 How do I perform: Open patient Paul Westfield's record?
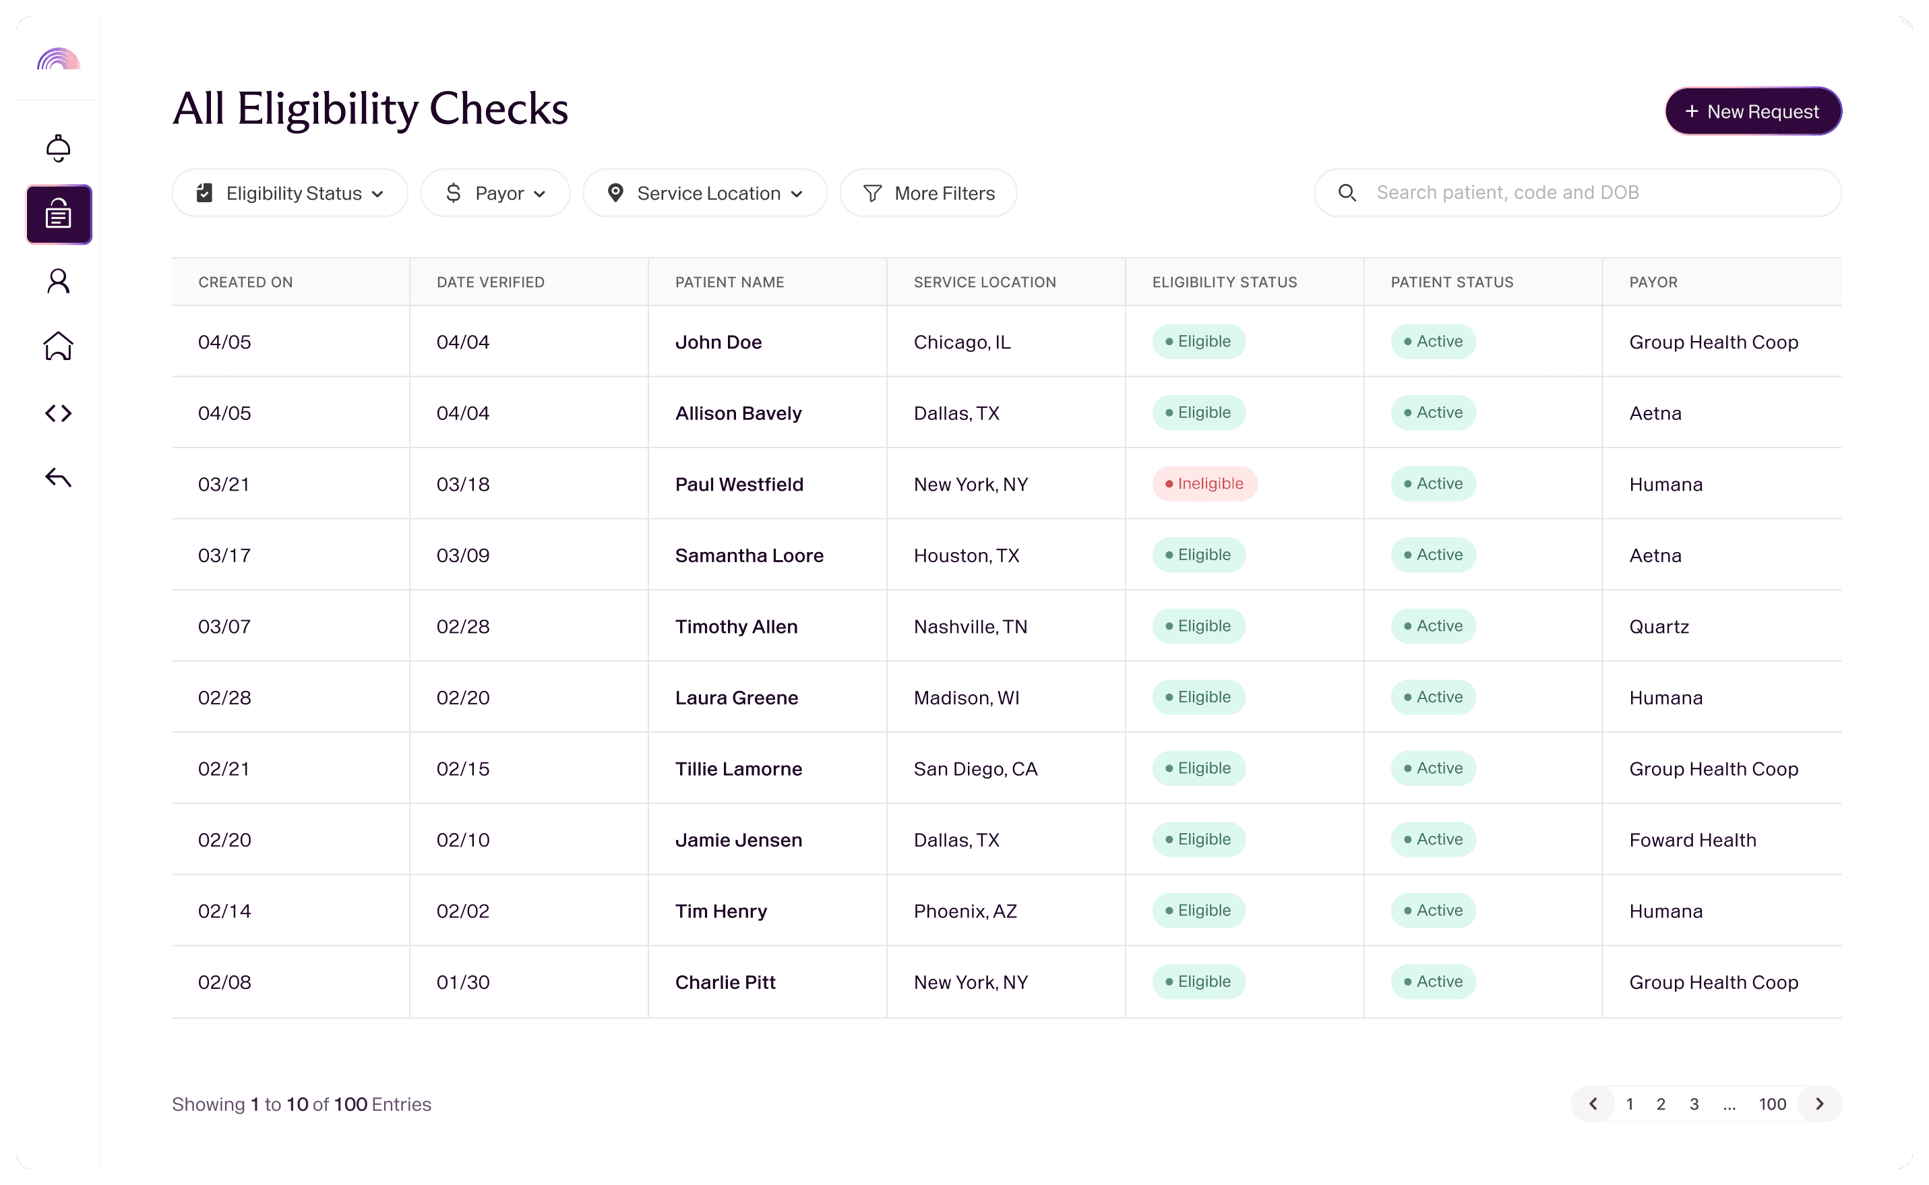tap(739, 485)
